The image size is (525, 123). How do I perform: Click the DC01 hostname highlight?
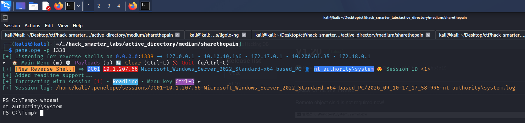pyautogui.click(x=94, y=69)
